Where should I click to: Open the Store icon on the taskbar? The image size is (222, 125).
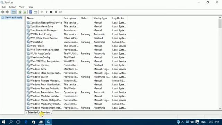[x=33, y=122]
